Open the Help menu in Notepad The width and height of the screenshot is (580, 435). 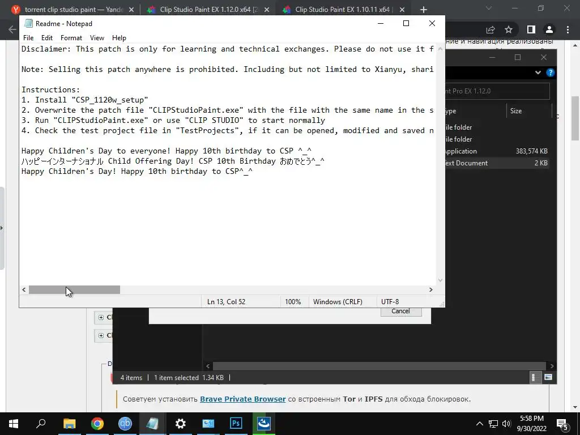119,38
